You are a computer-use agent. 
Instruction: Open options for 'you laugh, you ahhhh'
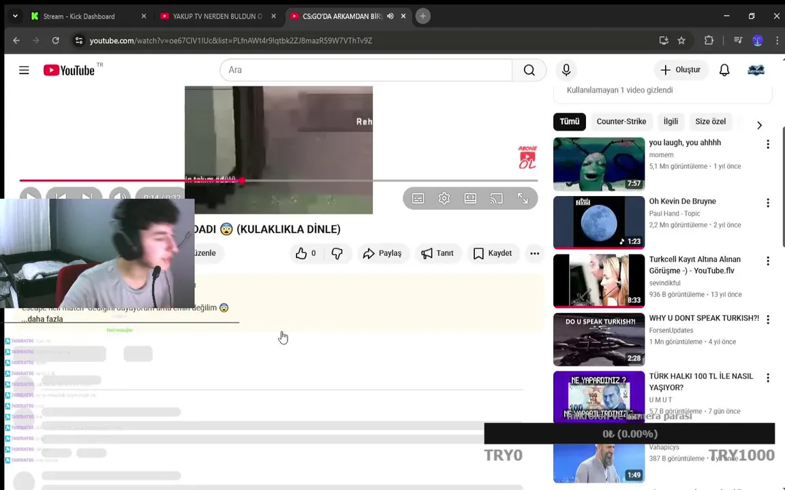pyautogui.click(x=767, y=144)
